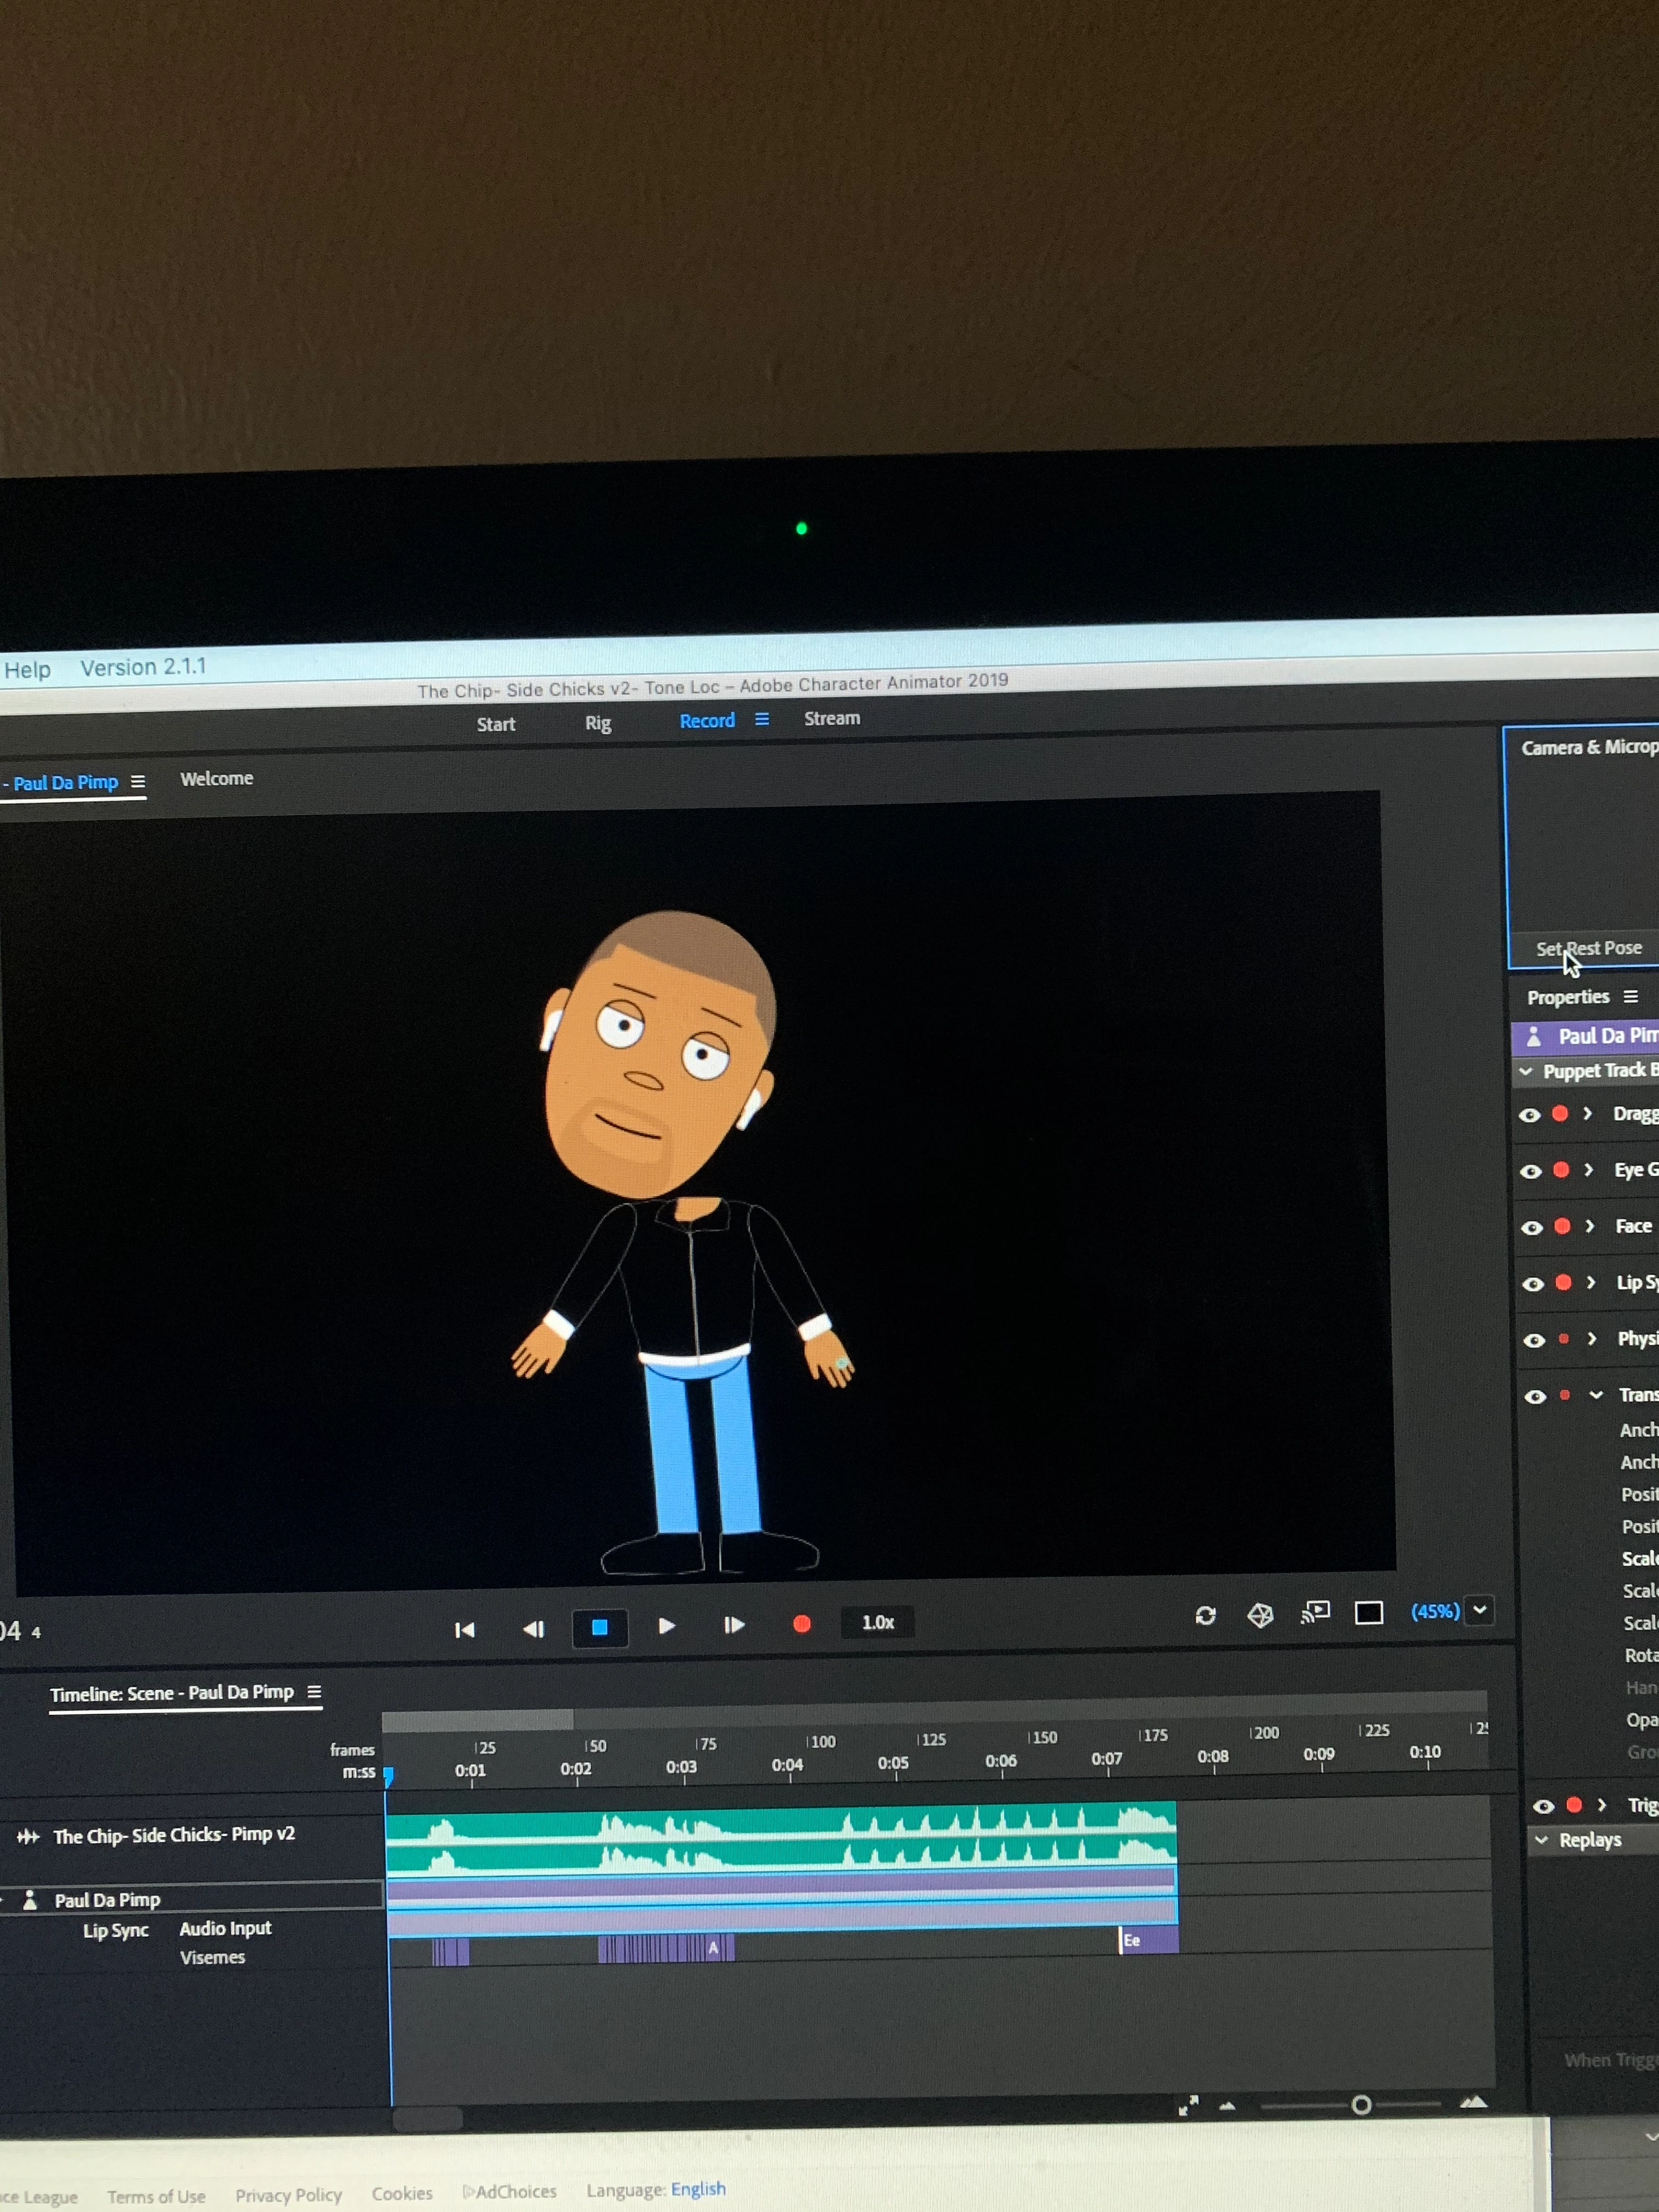Open the Properties panel menu
Viewport: 1659px width, 2212px height.
pos(1631,996)
